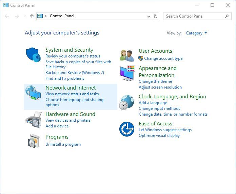Click the User Accounts people icon
236x194 pixels.
tap(127, 56)
